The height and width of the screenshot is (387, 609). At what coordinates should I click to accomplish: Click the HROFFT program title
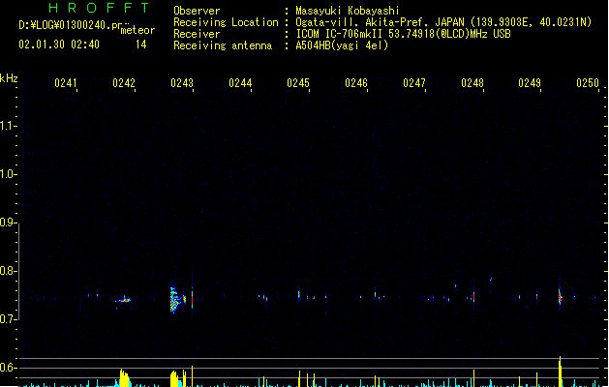pyautogui.click(x=100, y=8)
